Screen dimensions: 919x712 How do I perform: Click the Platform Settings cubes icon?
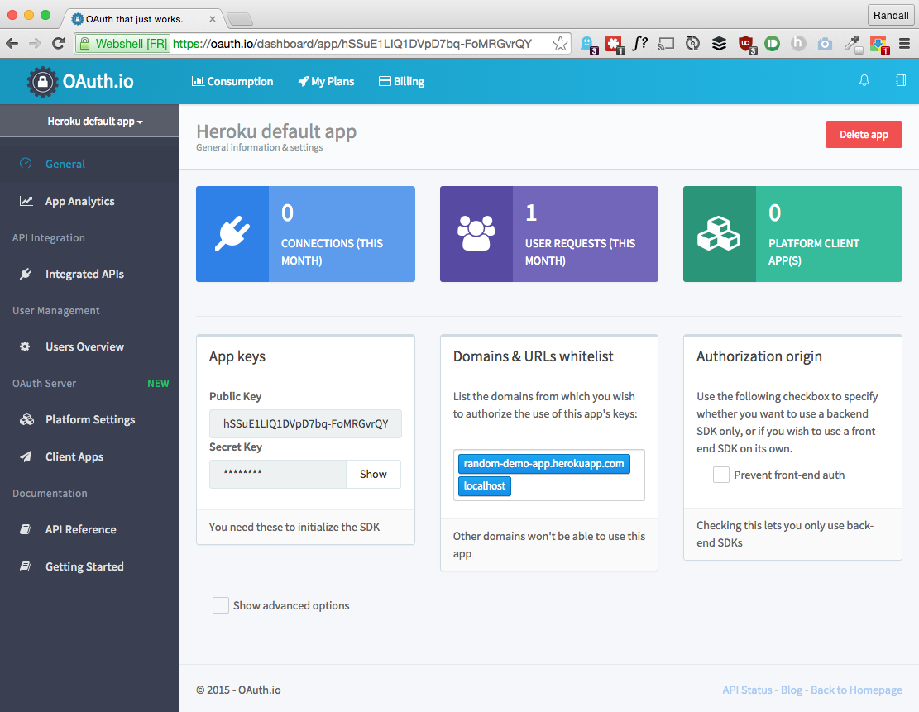(26, 419)
